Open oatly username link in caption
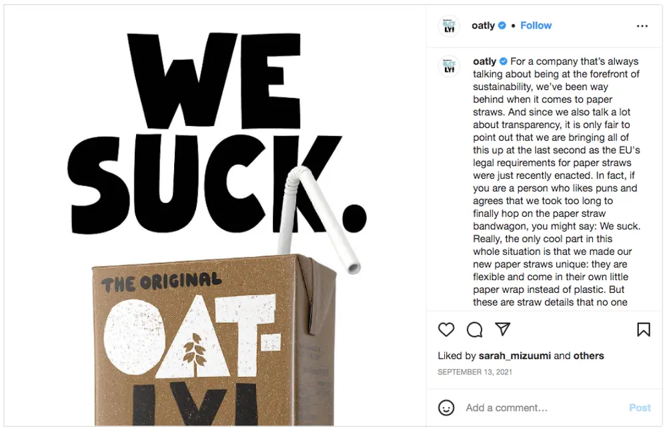The height and width of the screenshot is (431, 667). coord(485,61)
